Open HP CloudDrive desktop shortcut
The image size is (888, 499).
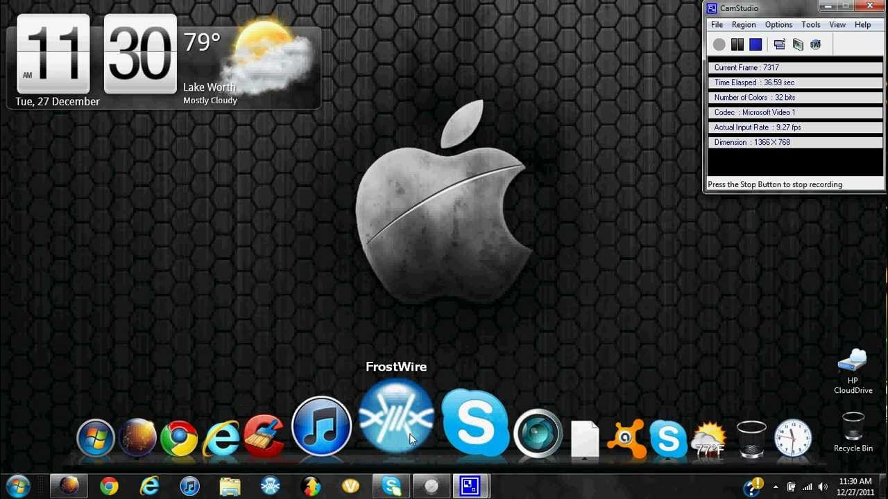click(853, 372)
